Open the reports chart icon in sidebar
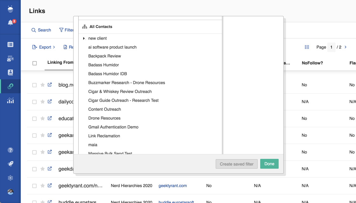This screenshot has width=356, height=203. (10, 101)
